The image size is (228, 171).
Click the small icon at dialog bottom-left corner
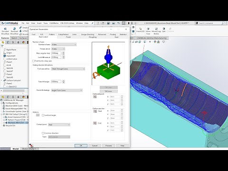[31, 145]
